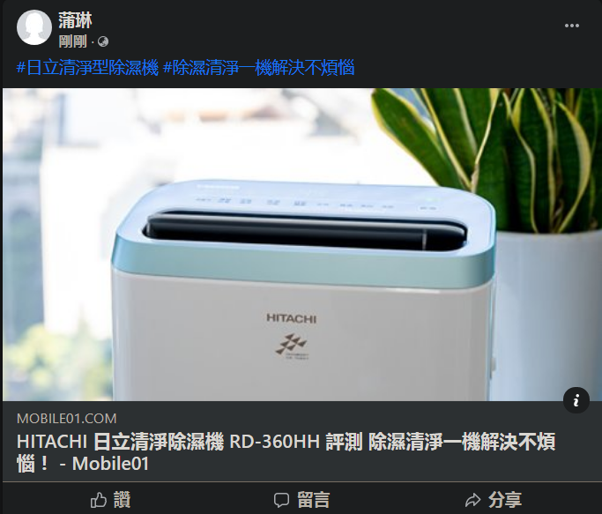Open hashtag #日立清淨型除濕機

pyautogui.click(x=87, y=68)
